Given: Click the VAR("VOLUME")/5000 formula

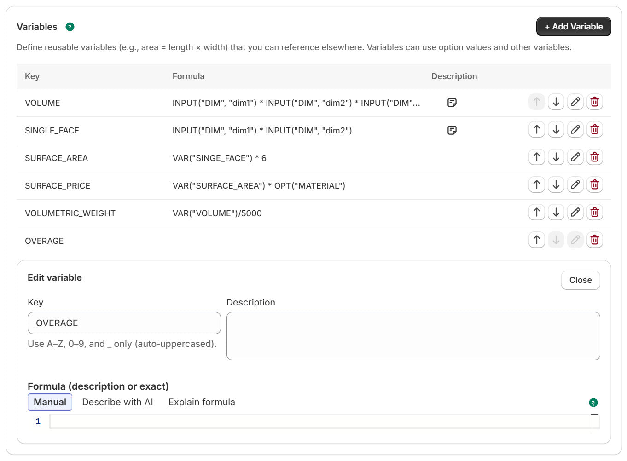Looking at the screenshot, I should [x=217, y=213].
